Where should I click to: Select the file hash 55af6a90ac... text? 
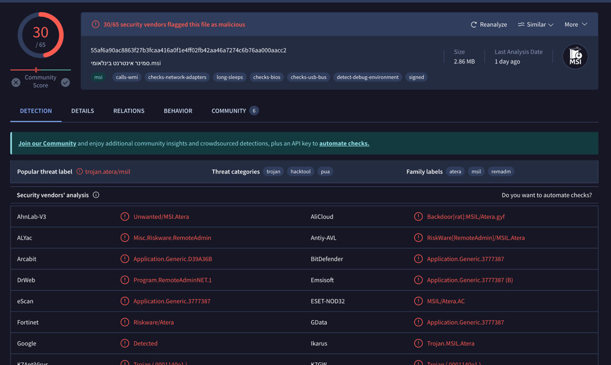(189, 50)
